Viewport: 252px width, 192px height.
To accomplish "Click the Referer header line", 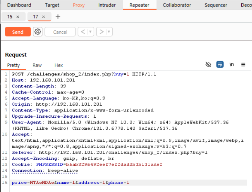I will [x=109, y=152].
